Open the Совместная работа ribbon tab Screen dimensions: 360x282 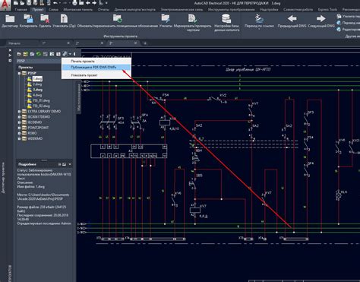298,10
